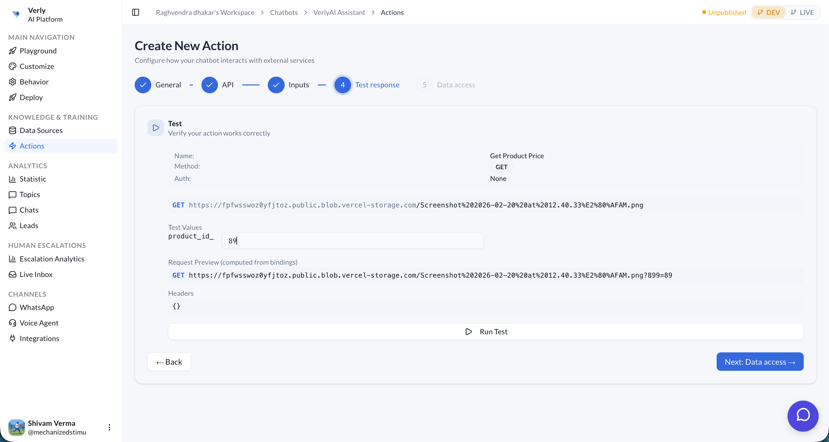Open Data Sources database icon
The width and height of the screenshot is (829, 442).
(13, 130)
